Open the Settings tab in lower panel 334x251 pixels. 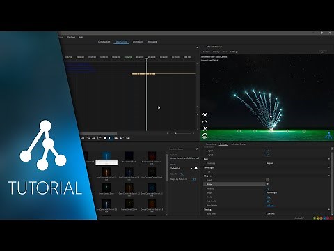point(223,144)
